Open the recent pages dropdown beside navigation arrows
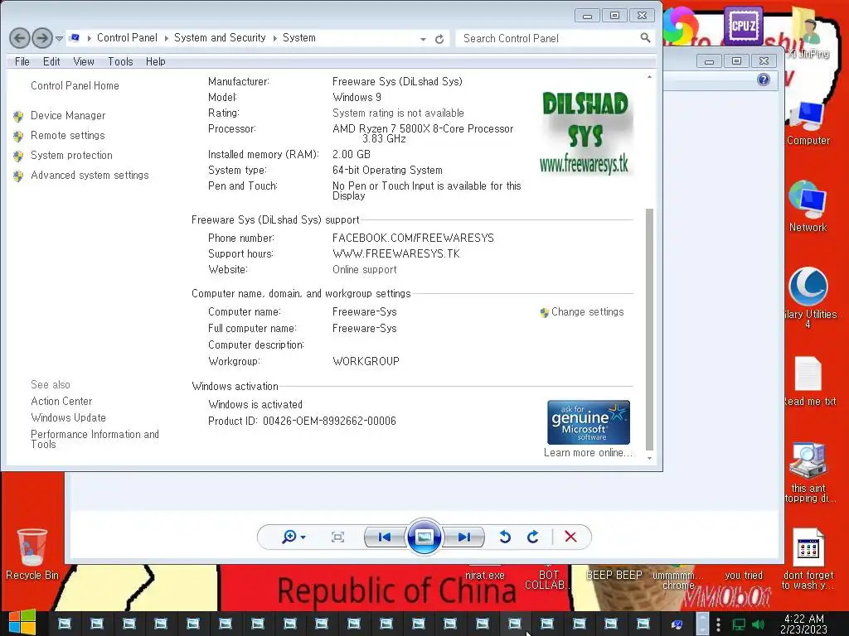 59,38
